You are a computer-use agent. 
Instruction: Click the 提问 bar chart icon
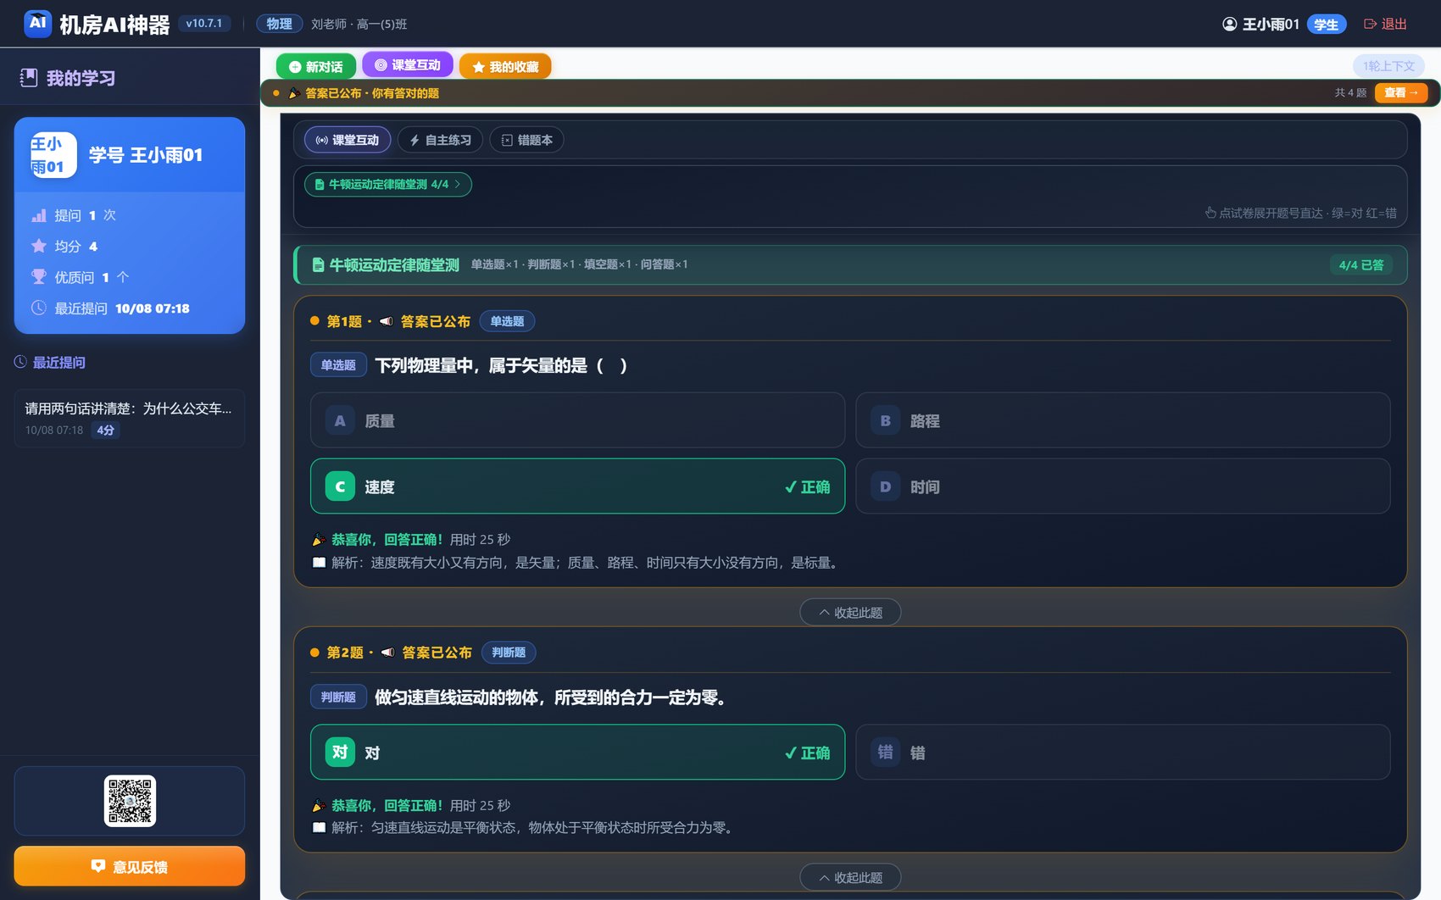click(x=39, y=215)
